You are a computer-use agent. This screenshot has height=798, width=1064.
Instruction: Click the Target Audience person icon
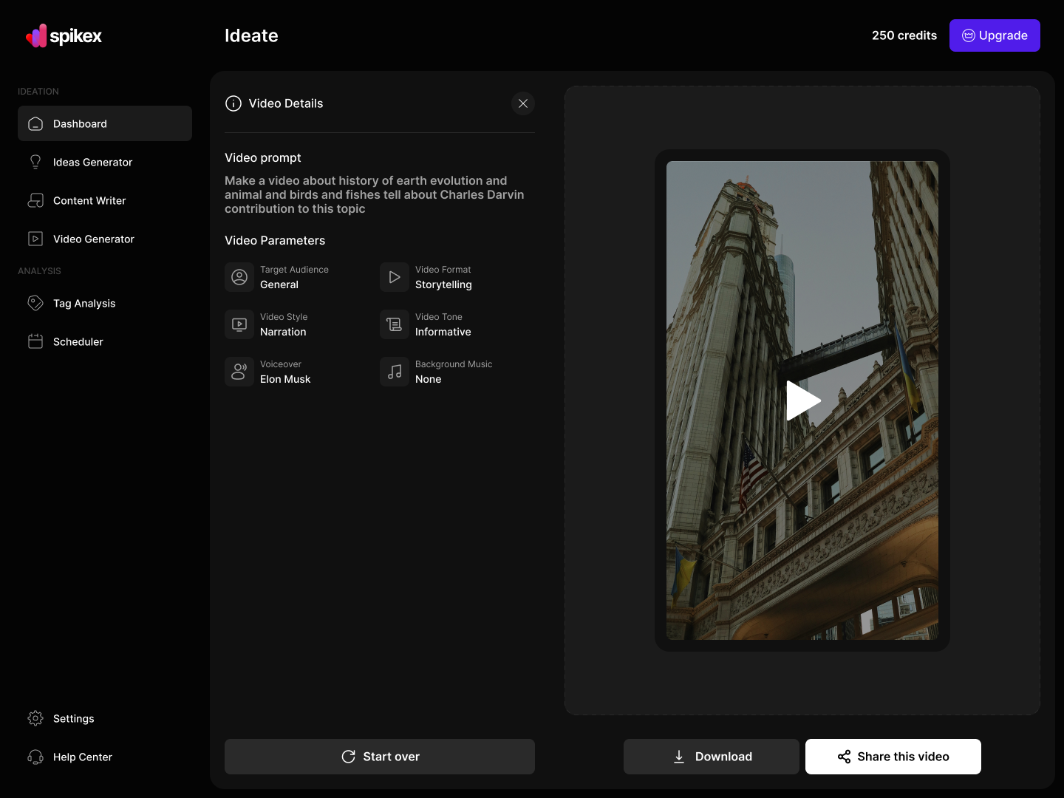pyautogui.click(x=239, y=277)
